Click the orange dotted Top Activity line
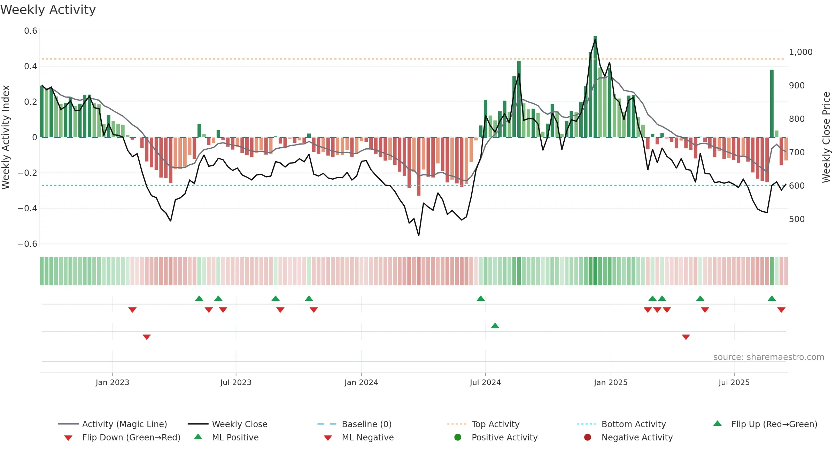The image size is (836, 470). [x=414, y=59]
